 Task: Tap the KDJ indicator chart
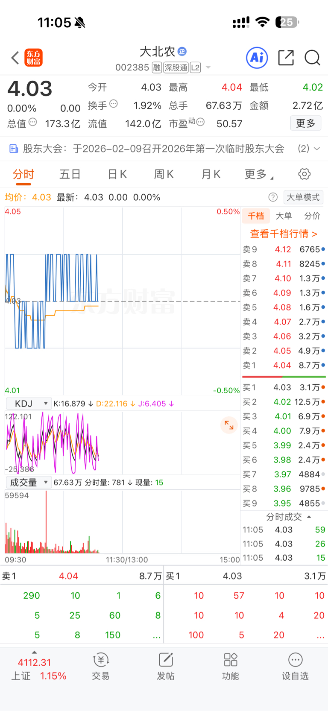pyautogui.click(x=123, y=443)
